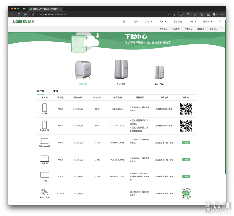Click the cloud download banner illustration
The image size is (234, 216).
(85, 42)
